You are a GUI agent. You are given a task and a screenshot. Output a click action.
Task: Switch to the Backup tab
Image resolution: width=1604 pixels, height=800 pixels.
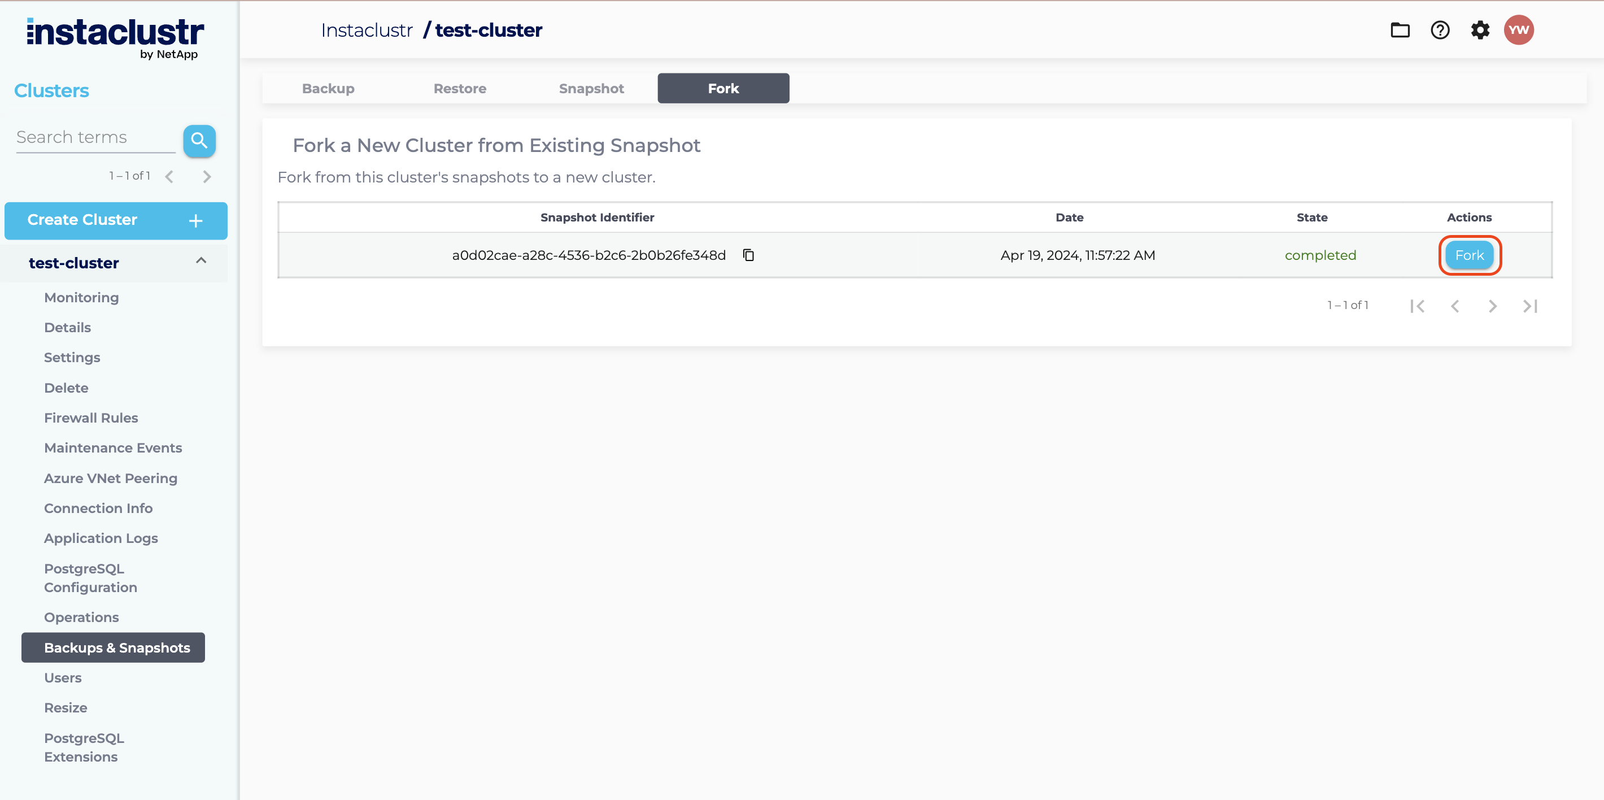click(x=328, y=89)
